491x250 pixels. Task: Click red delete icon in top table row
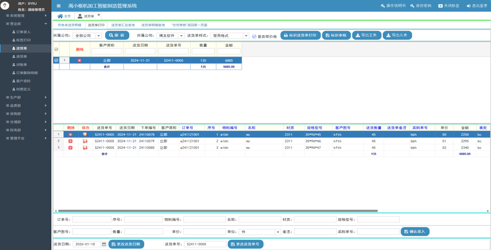tap(79, 60)
